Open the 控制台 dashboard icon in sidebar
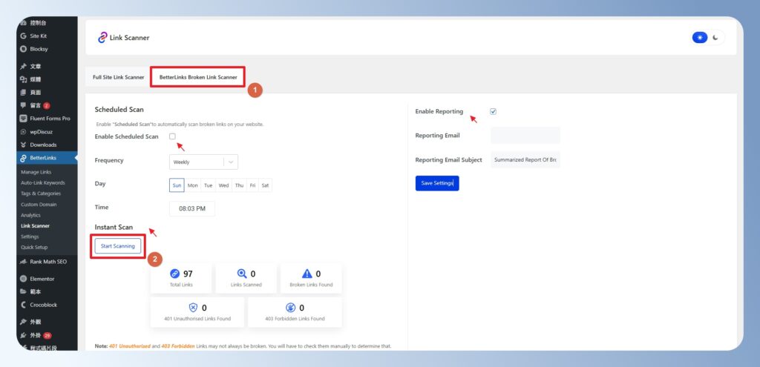 tap(23, 23)
